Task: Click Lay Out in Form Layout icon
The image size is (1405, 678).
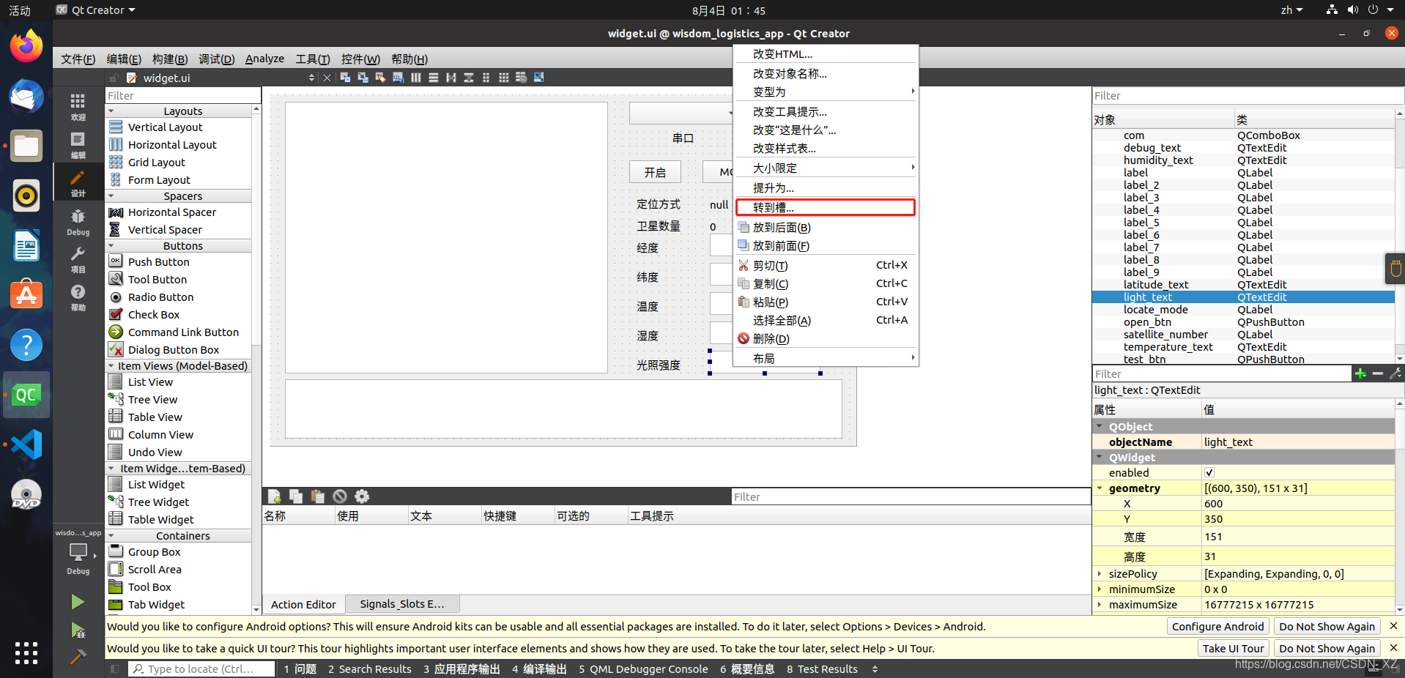Action: (x=486, y=78)
